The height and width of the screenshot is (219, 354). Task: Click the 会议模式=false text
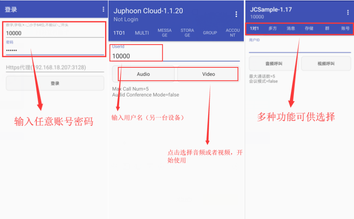pyautogui.click(x=263, y=81)
